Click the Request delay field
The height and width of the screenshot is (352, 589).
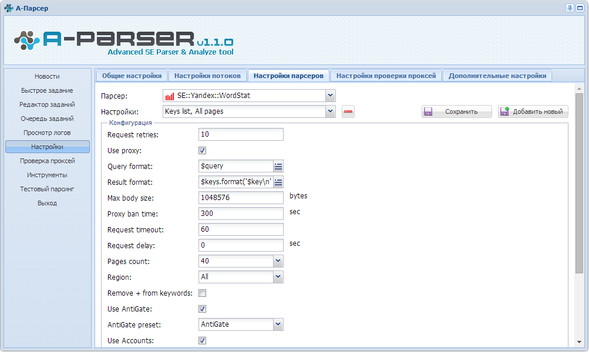coord(241,245)
